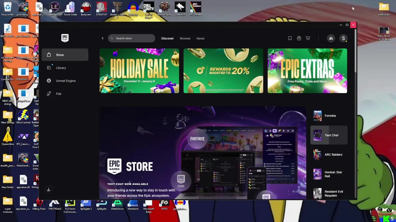Open the shopping cart icon

click(x=308, y=38)
